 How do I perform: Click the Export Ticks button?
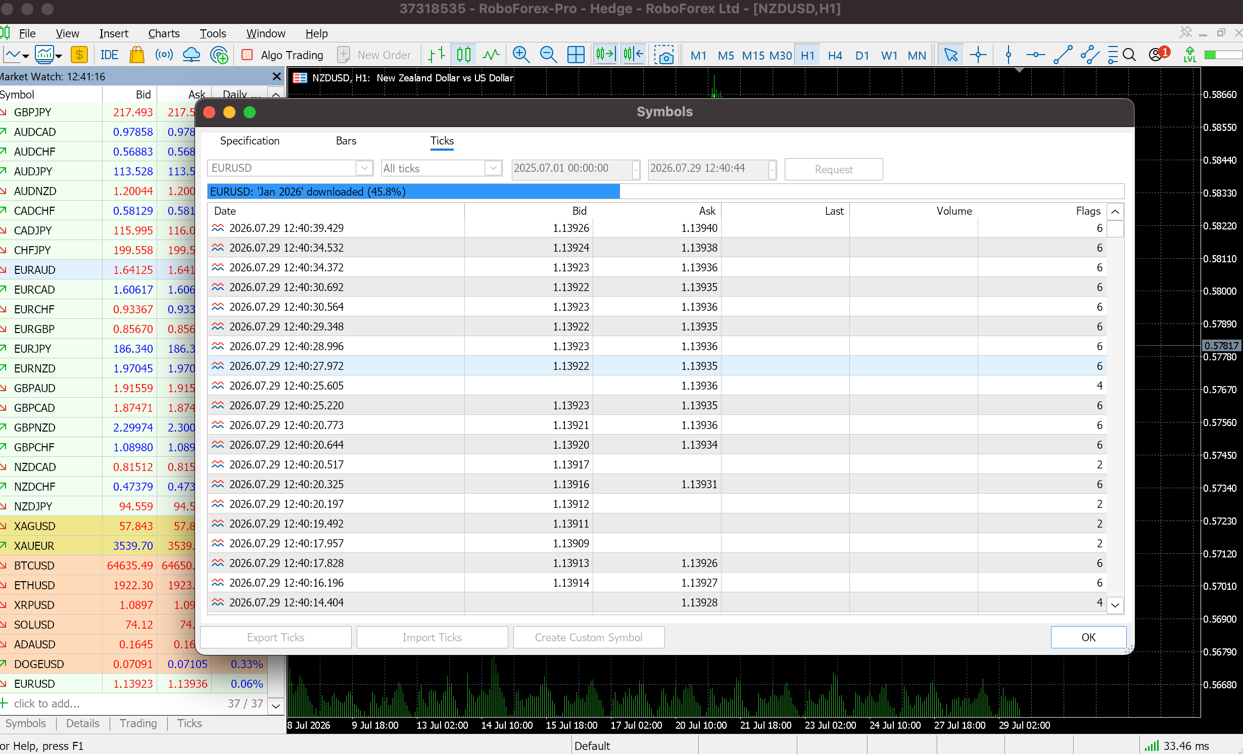coord(276,637)
